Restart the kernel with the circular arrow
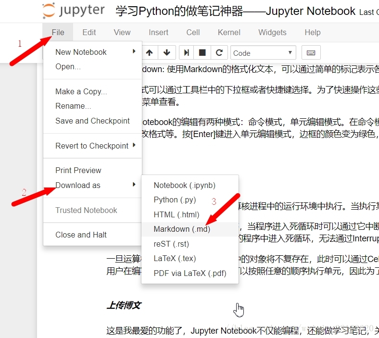This screenshot has height=338, width=379. [x=219, y=52]
